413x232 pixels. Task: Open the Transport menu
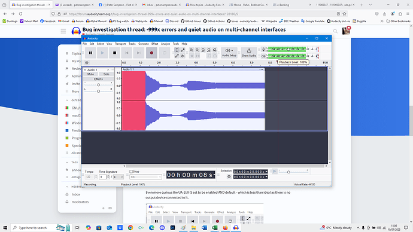click(x=120, y=44)
